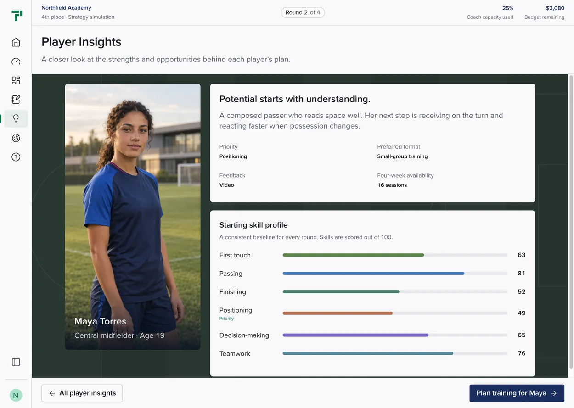Click the 25% coach capacity value
The image size is (574, 408).
tap(508, 8)
